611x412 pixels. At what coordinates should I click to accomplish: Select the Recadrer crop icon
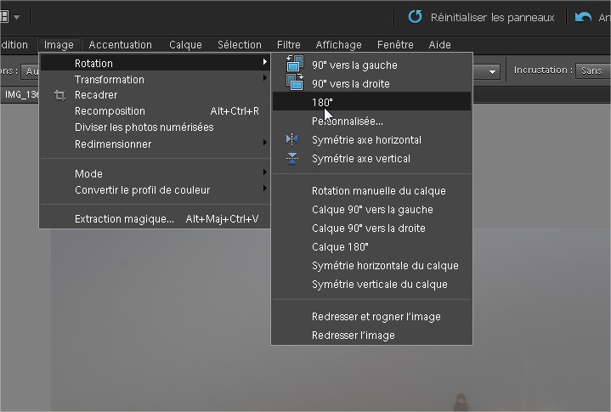click(59, 95)
